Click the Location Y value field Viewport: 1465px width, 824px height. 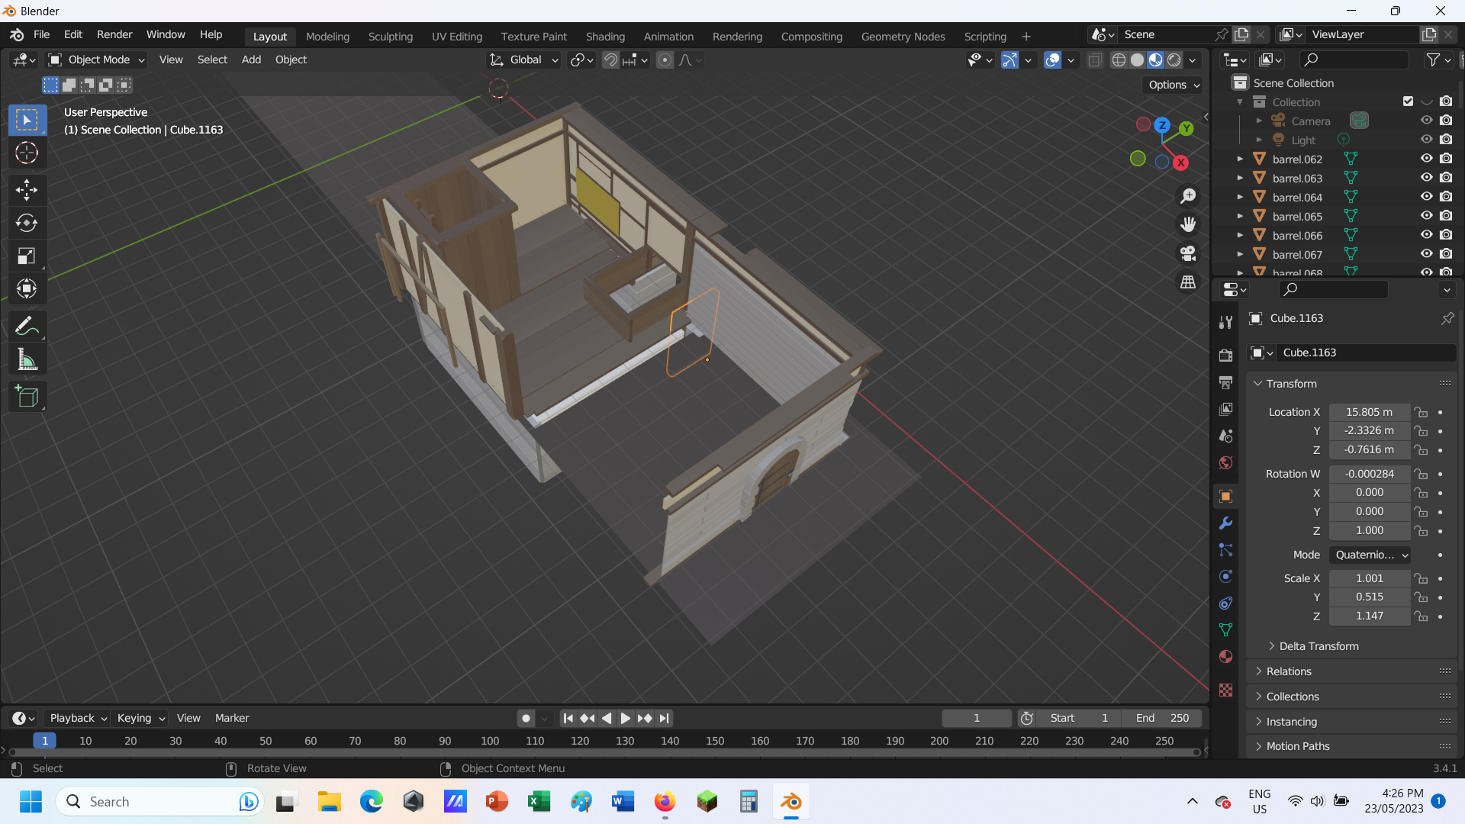point(1370,430)
